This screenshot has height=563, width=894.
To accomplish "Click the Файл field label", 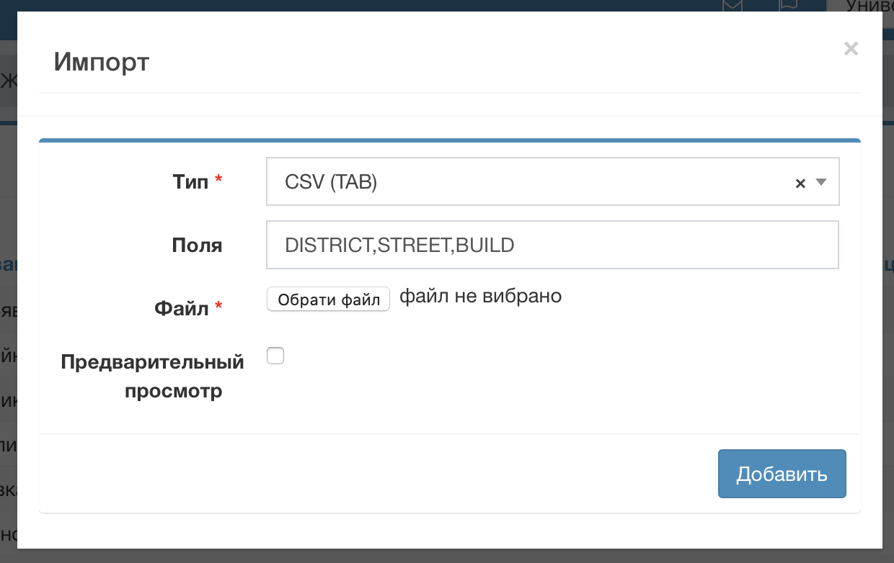I will pos(181,309).
